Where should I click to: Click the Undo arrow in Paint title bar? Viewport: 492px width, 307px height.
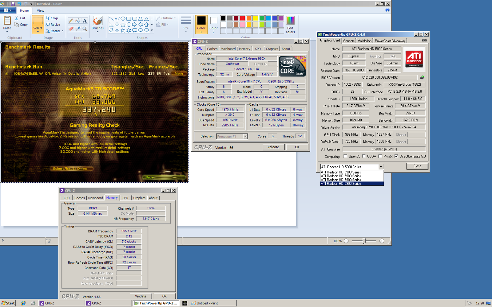(19, 4)
